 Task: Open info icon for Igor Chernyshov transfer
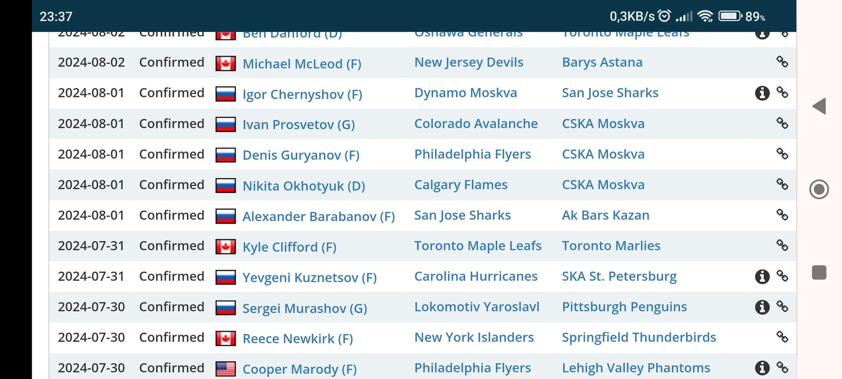click(x=762, y=93)
